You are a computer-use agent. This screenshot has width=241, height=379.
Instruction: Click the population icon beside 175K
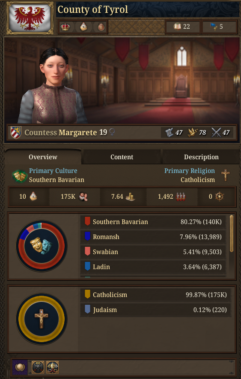tap(83, 197)
